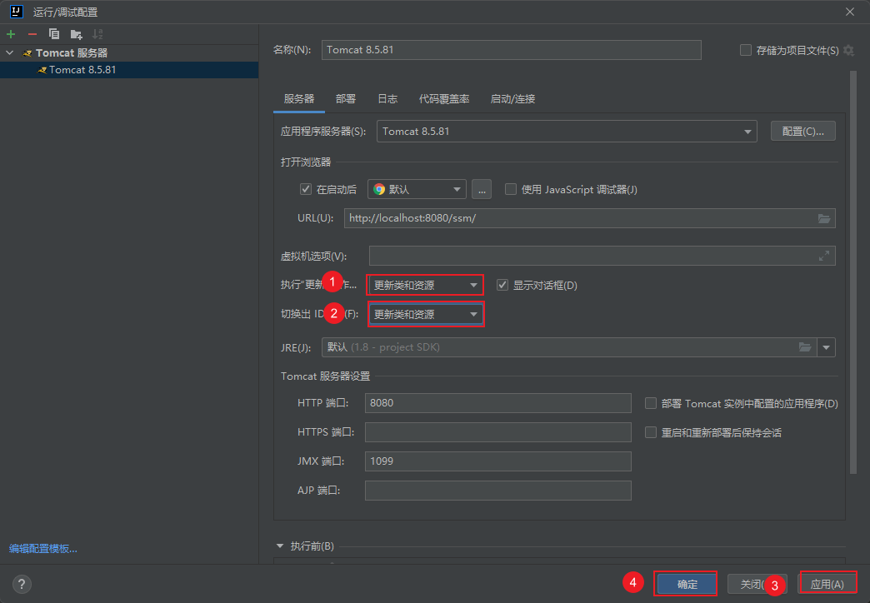Switch to the 部署 tab
Image resolution: width=870 pixels, height=603 pixels.
346,99
